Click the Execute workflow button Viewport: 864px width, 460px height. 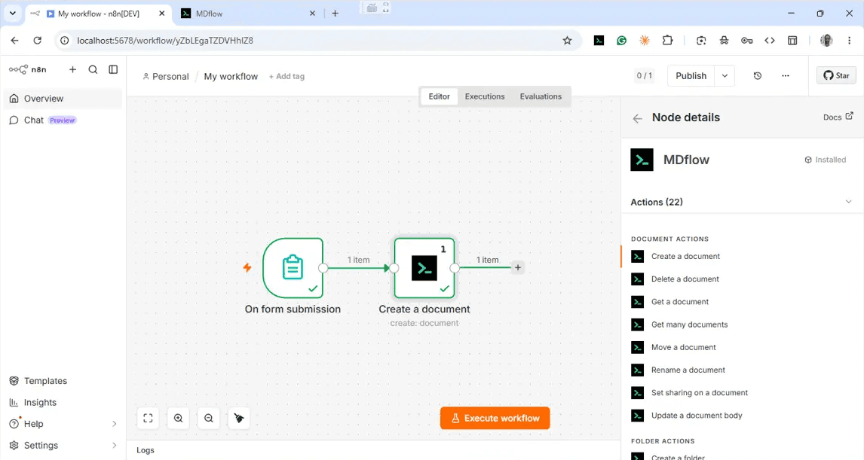(x=495, y=418)
